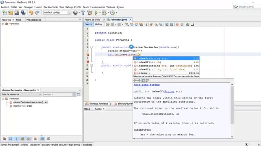Click the Last Edit icon in editor toolbar
The height and width of the screenshot is (146, 261).
coord(108,24)
